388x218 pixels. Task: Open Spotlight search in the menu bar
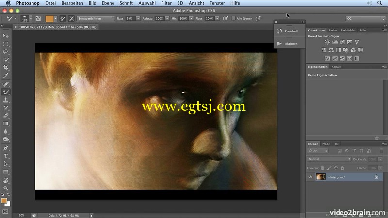(x=379, y=3)
